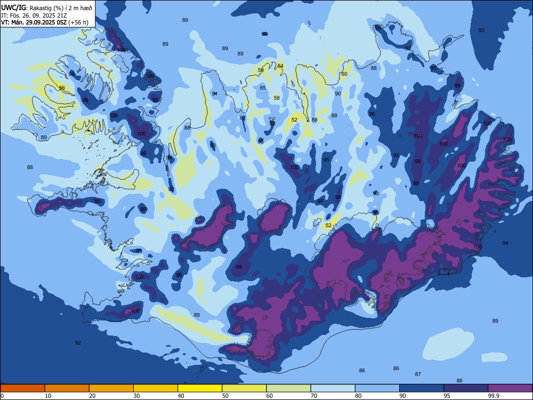
Task: Click the legend tick label '40'
Action: 181,396
